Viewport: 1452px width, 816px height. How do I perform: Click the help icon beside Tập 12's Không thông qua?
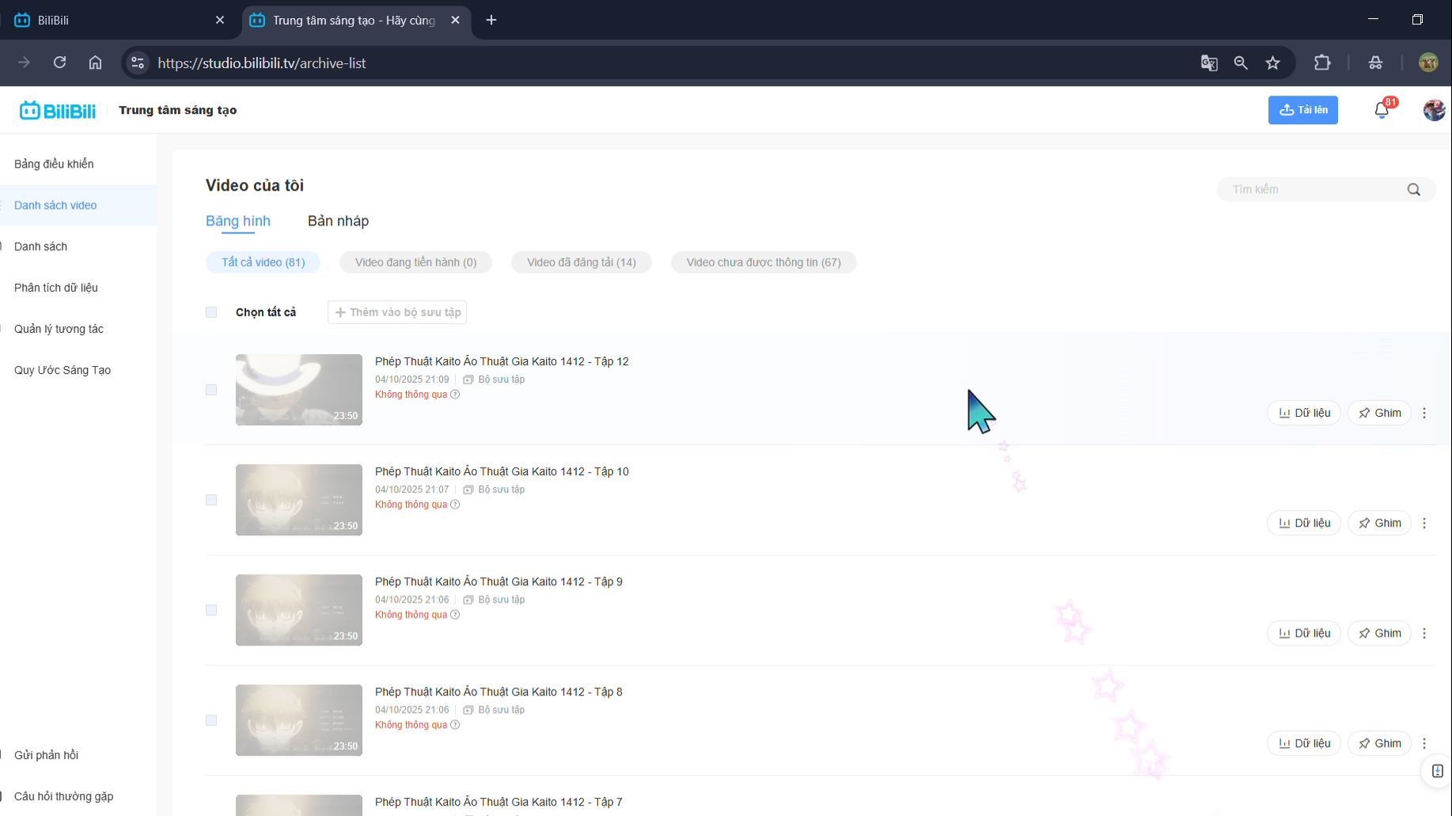click(455, 395)
